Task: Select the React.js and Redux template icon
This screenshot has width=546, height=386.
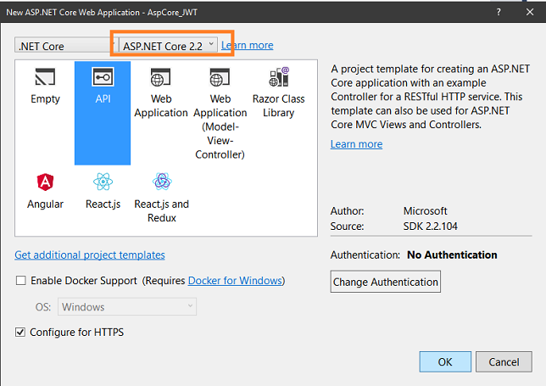Action: (x=162, y=182)
